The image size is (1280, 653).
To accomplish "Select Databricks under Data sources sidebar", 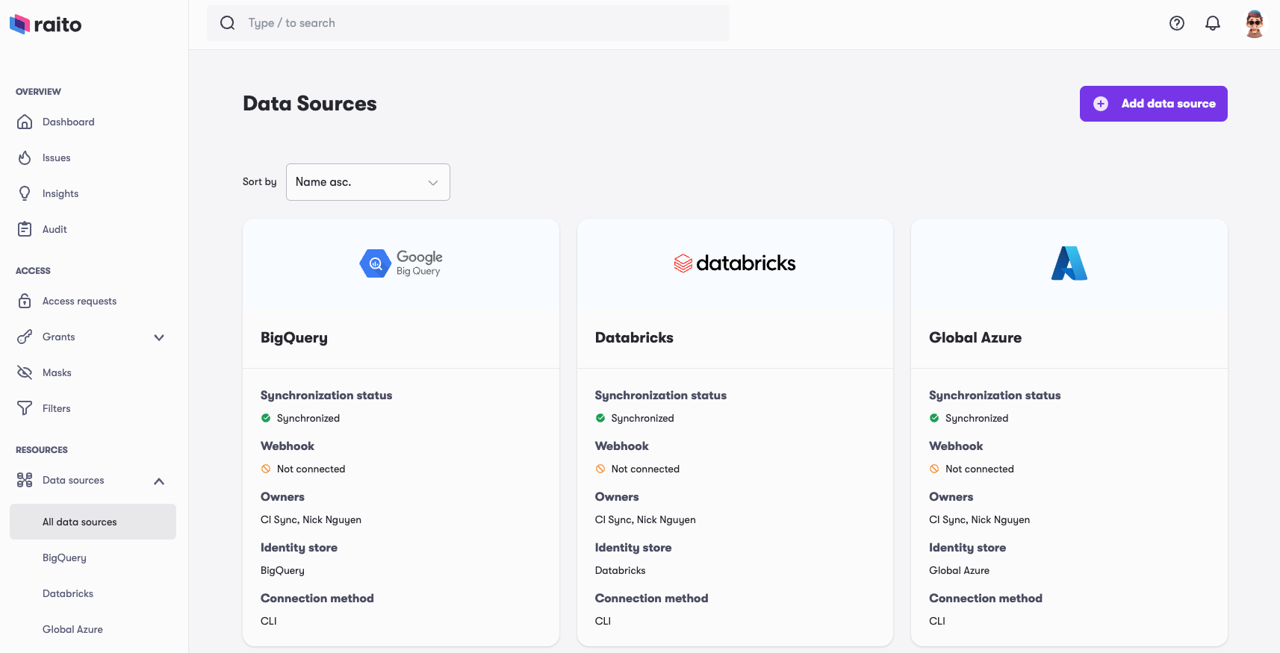I will click(x=68, y=593).
